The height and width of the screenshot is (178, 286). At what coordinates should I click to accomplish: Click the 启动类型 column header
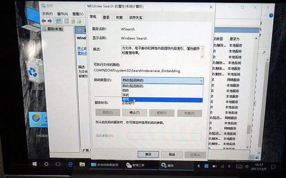click(218, 39)
